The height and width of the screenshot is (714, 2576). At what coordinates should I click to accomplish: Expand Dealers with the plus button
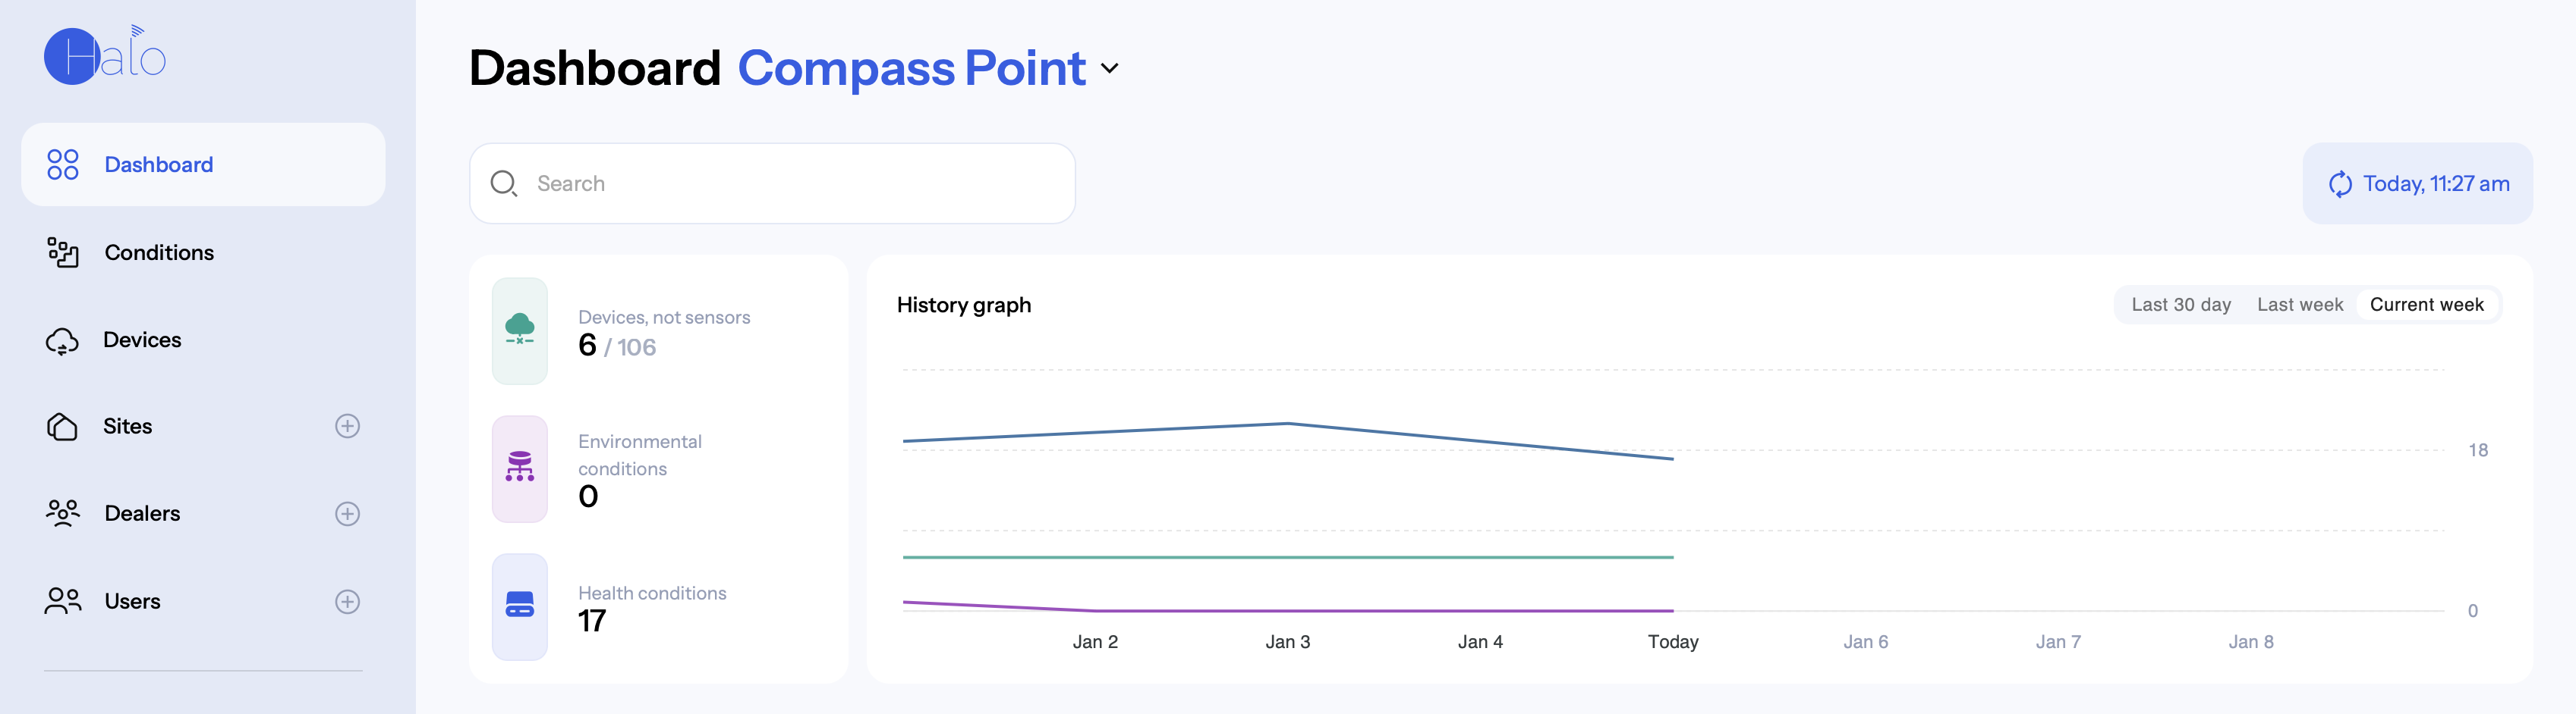tap(347, 513)
